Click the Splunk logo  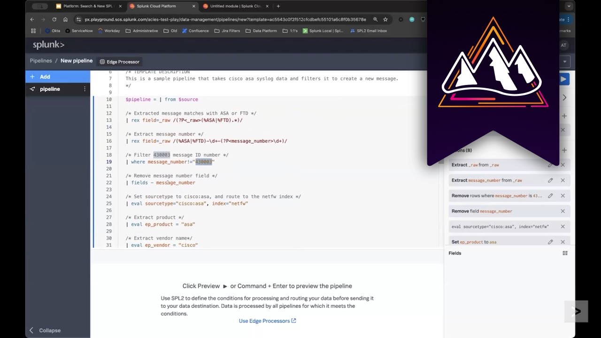(x=48, y=45)
